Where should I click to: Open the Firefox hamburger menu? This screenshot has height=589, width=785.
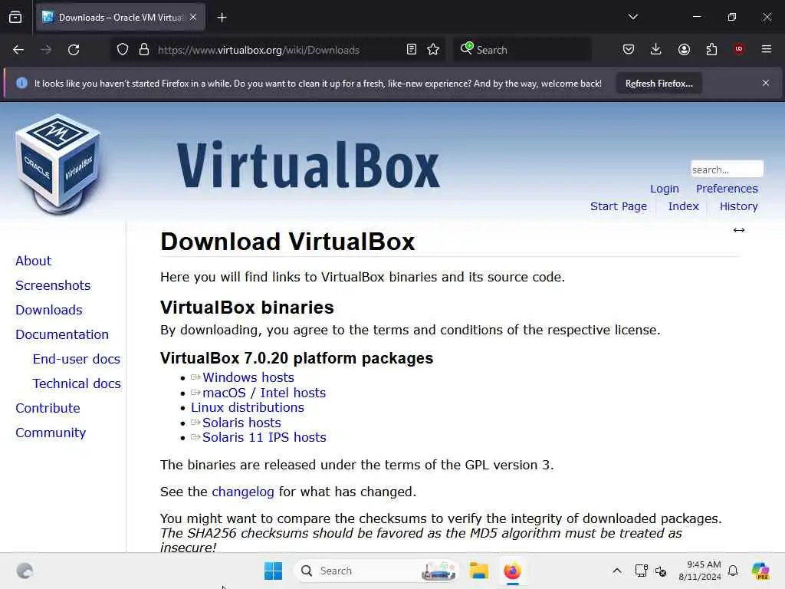[767, 49]
